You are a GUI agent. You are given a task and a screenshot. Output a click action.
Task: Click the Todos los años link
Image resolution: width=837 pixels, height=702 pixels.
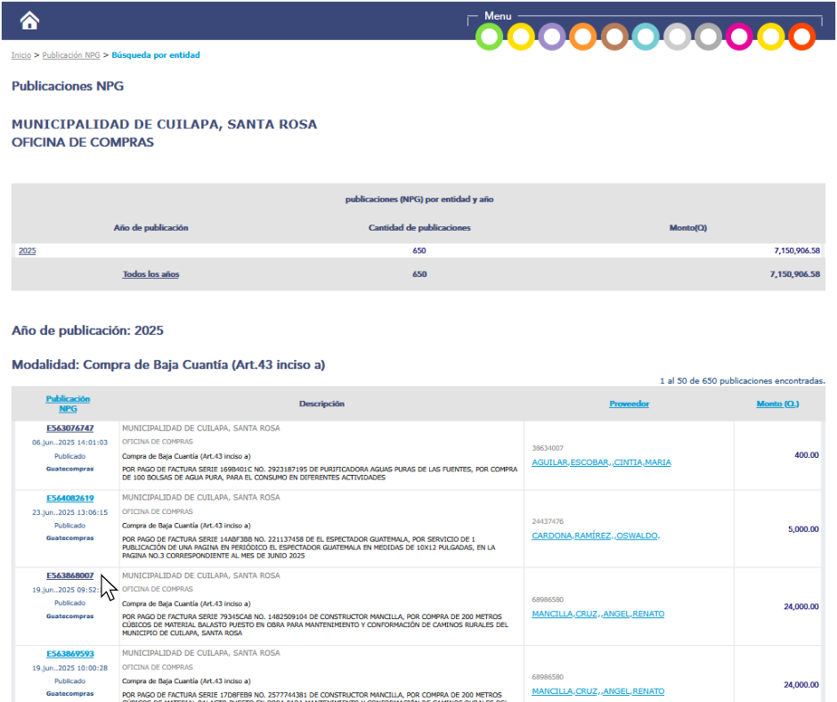(150, 274)
